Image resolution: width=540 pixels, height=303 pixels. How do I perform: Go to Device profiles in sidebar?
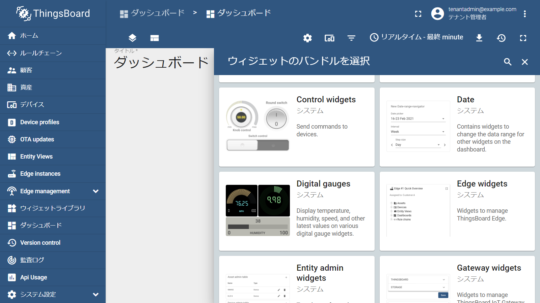tap(39, 122)
